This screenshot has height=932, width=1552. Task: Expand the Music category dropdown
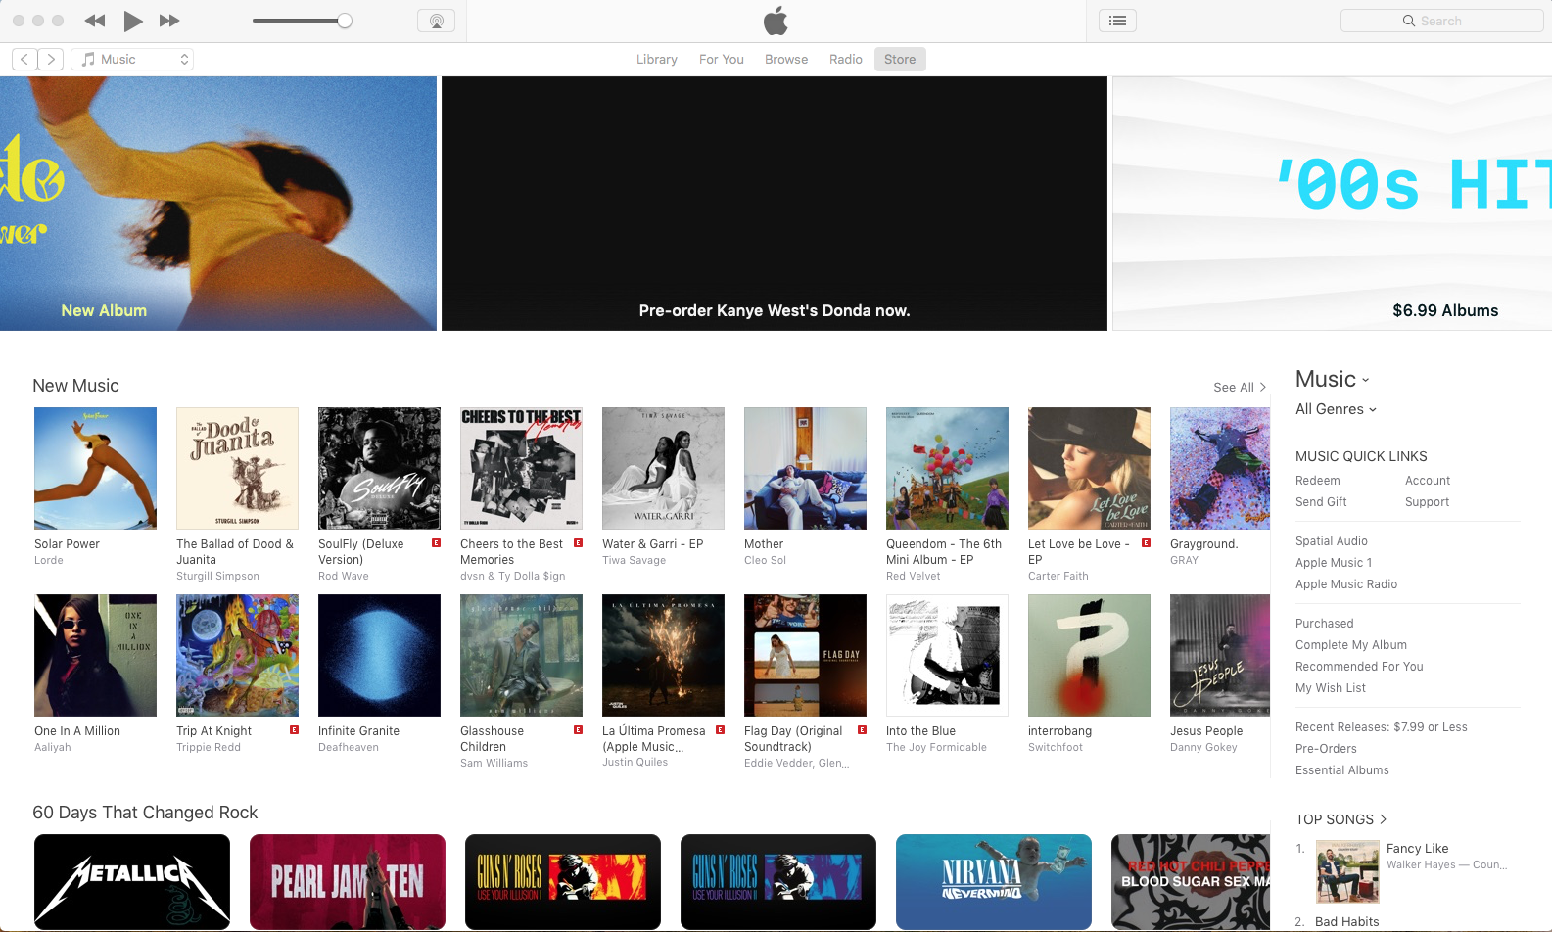(1333, 380)
